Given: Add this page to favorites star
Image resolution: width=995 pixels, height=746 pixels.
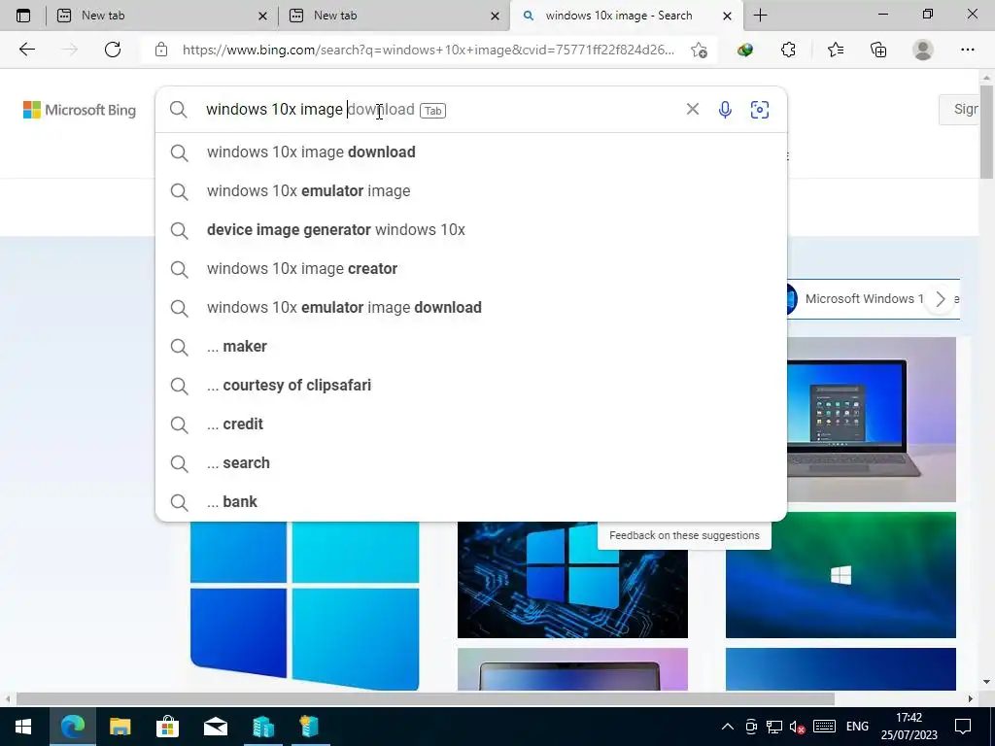Looking at the screenshot, I should tap(699, 50).
